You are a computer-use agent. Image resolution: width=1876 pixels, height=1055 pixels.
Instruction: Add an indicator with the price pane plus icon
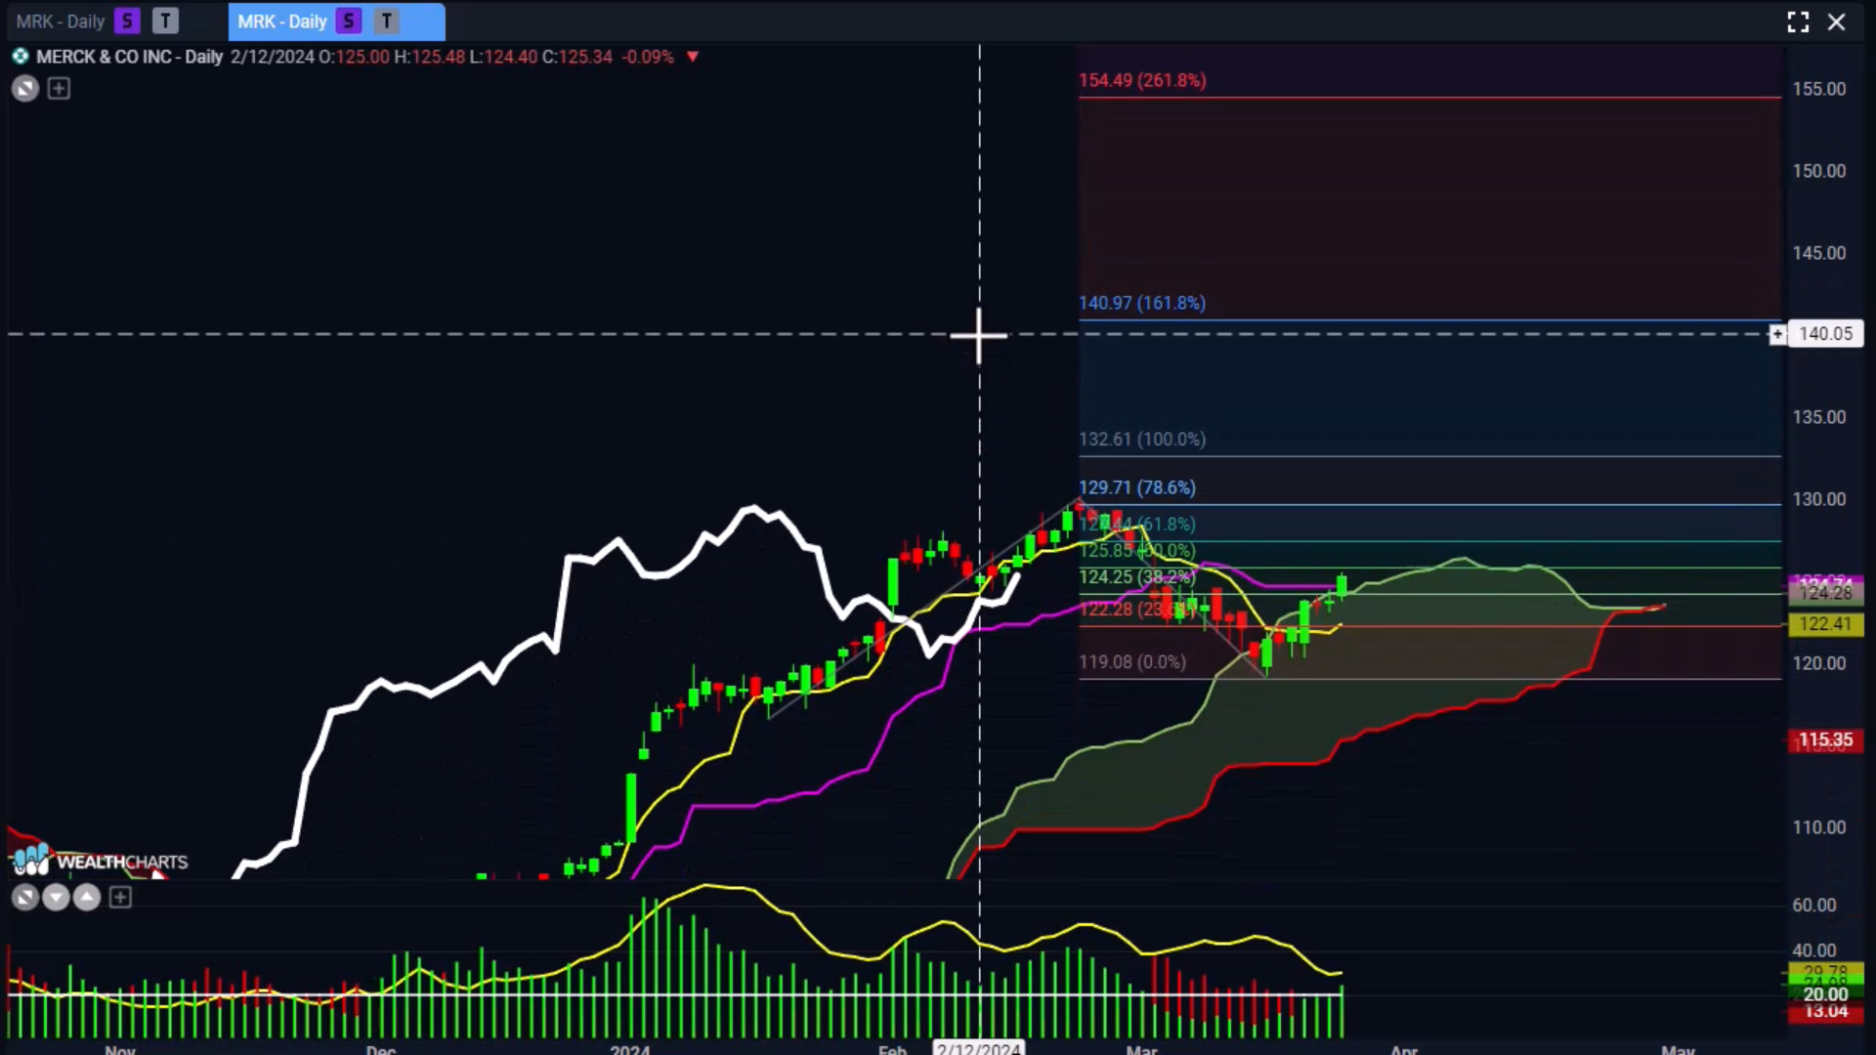pyautogui.click(x=59, y=89)
